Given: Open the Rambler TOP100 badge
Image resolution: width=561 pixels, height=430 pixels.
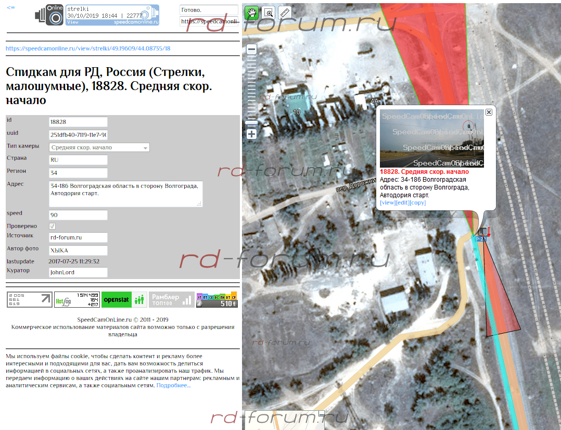Looking at the screenshot, I should pyautogui.click(x=172, y=300).
